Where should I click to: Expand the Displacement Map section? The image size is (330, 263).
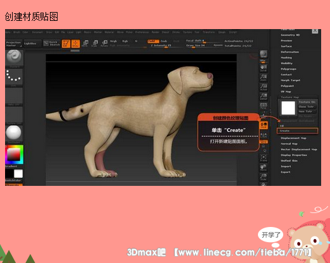tap(293, 138)
